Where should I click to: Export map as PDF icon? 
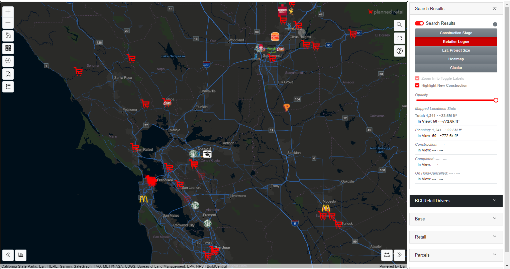click(8, 74)
